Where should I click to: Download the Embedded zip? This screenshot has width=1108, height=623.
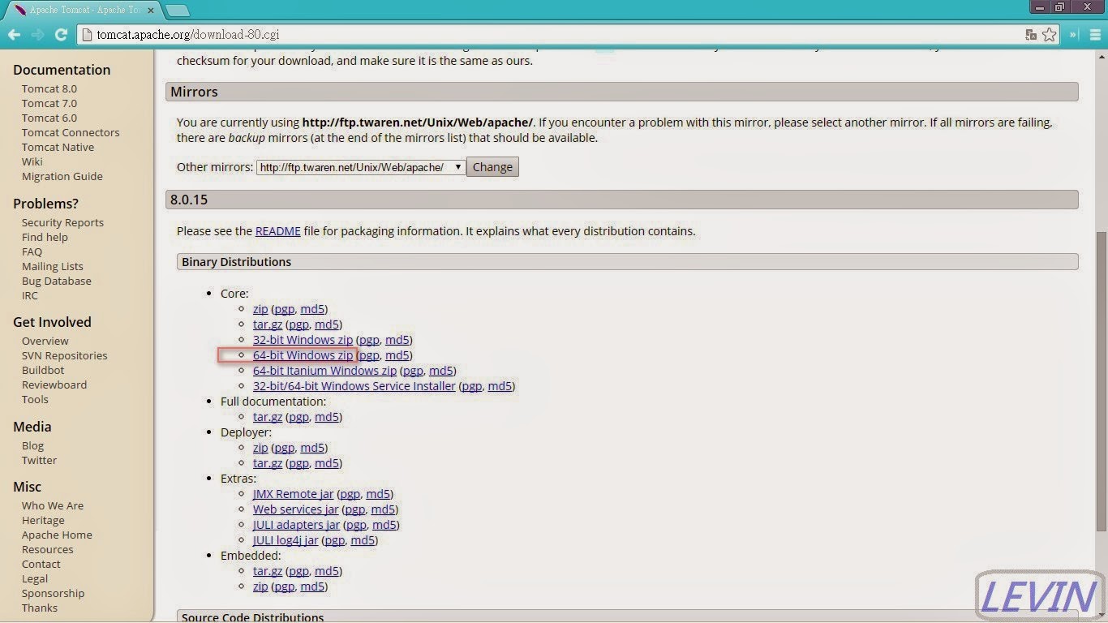[260, 586]
